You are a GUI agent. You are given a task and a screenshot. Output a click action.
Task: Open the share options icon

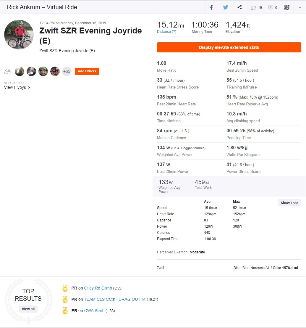[239, 7]
